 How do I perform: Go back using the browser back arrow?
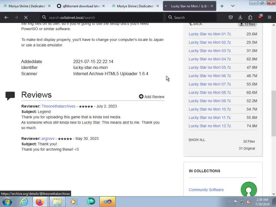6,18
